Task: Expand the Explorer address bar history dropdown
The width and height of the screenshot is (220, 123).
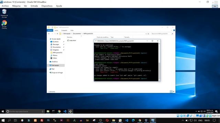Action: tap(146, 34)
